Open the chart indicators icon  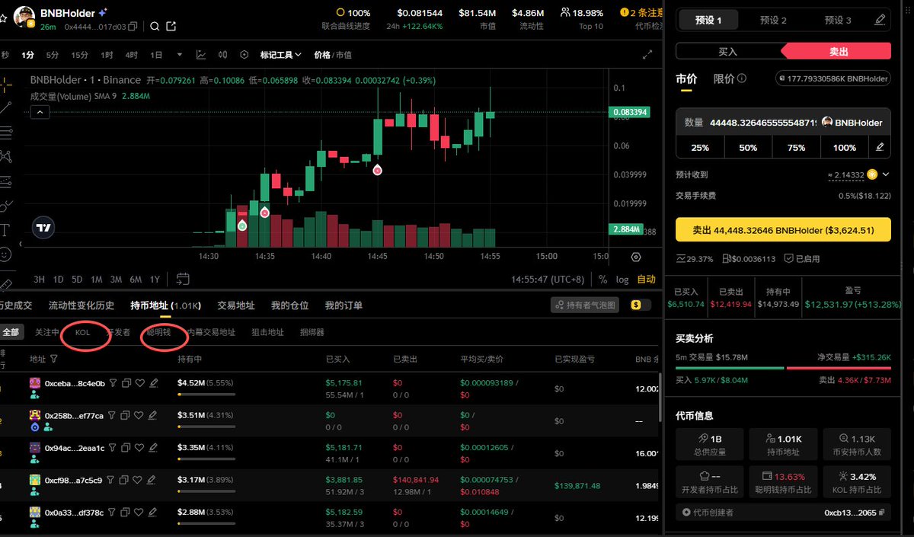pos(201,55)
